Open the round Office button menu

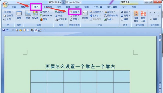click(x=6, y=4)
